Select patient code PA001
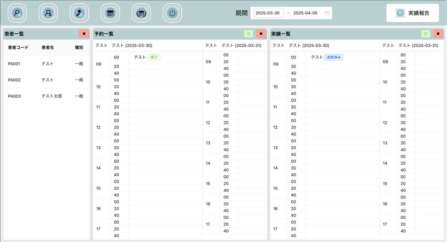This screenshot has height=242, width=447. point(14,64)
